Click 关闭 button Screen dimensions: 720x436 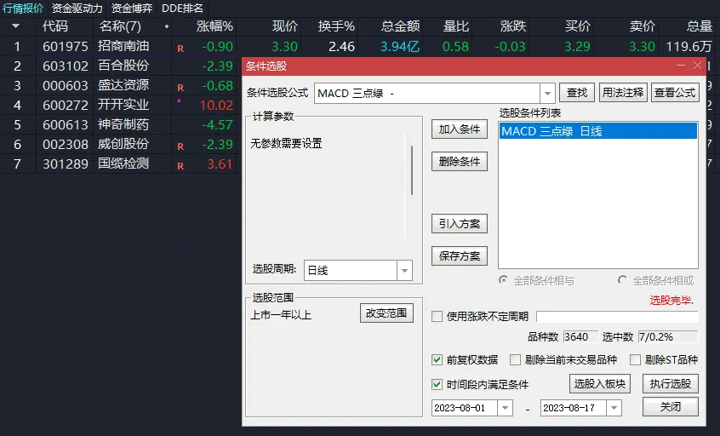click(671, 407)
